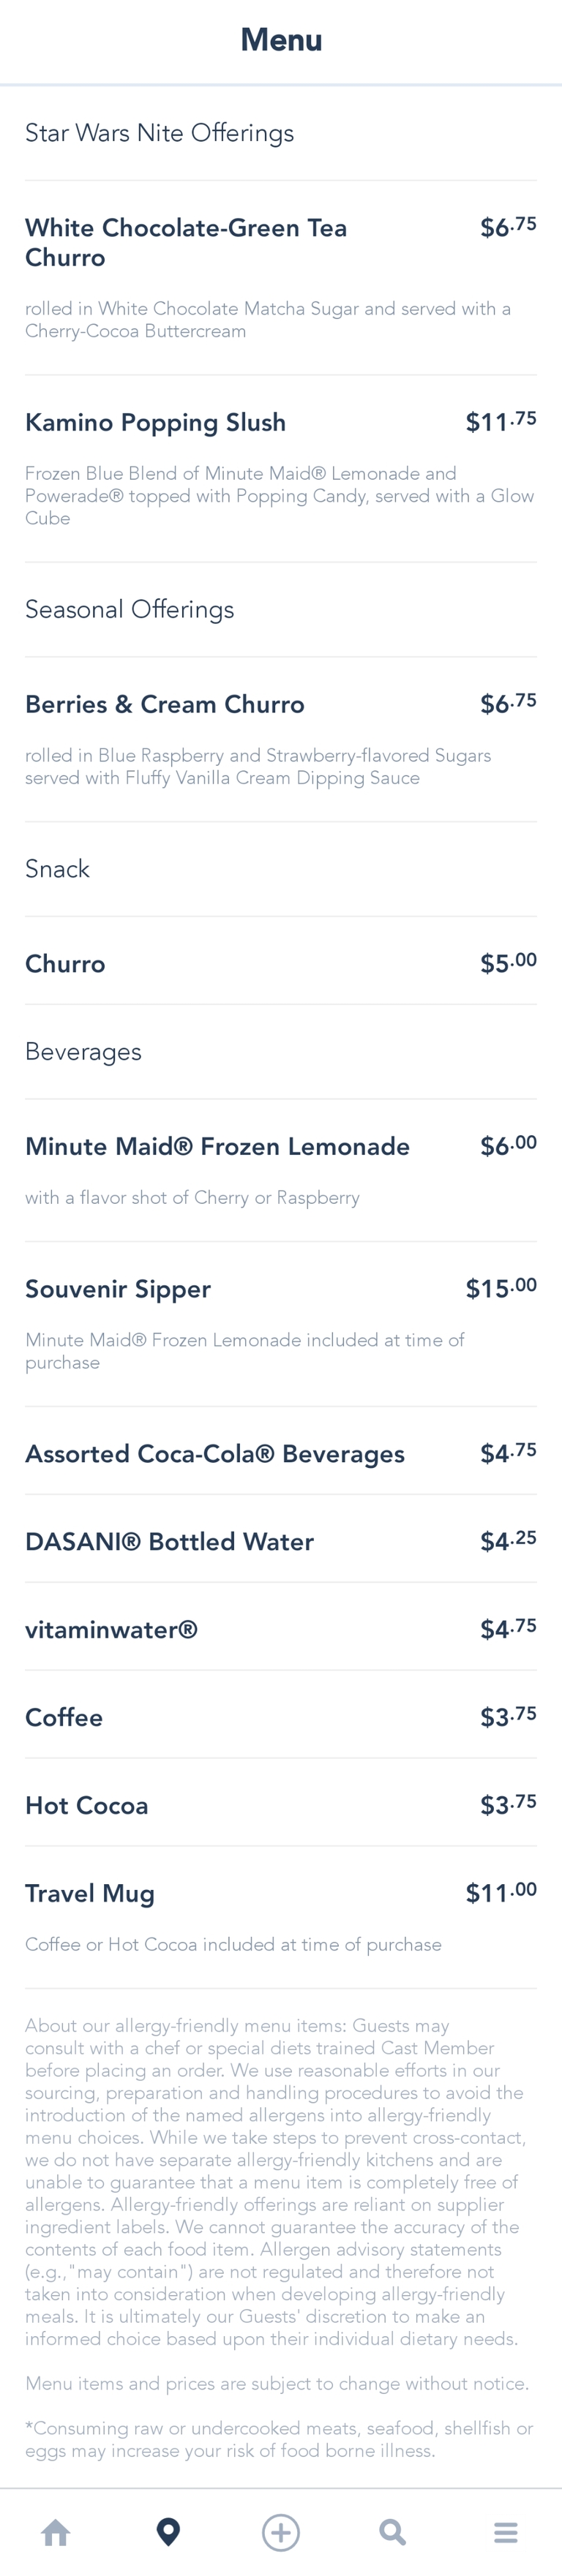Open the hamburger menu icon
This screenshot has height=2576, width=562.
pyautogui.click(x=506, y=2532)
